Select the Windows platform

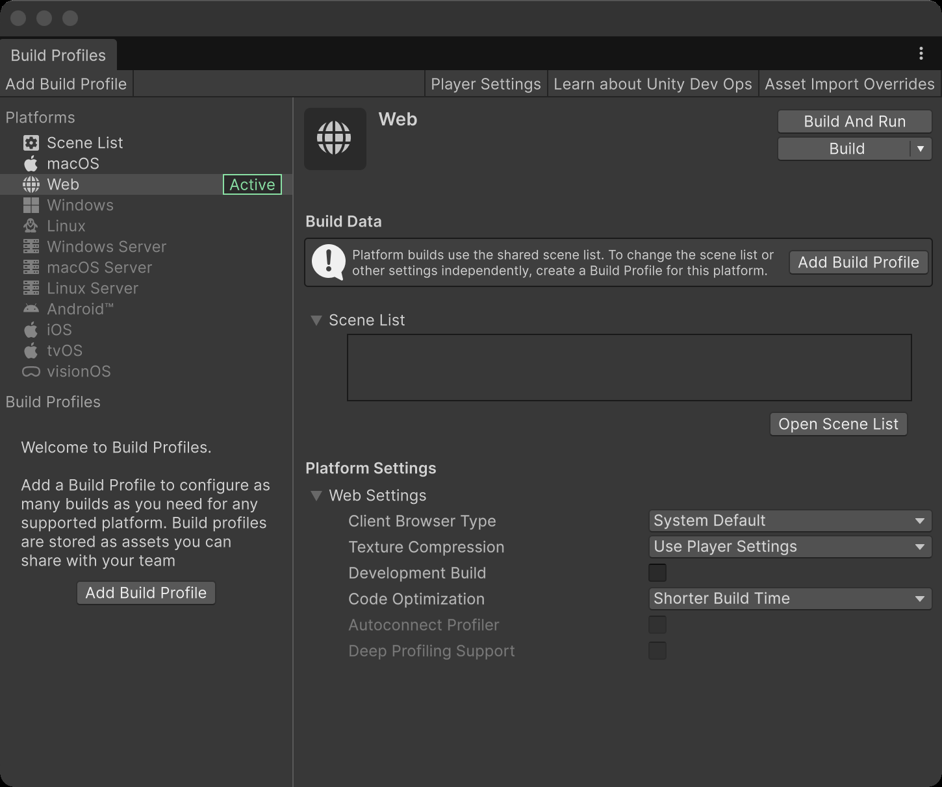[x=146, y=205]
